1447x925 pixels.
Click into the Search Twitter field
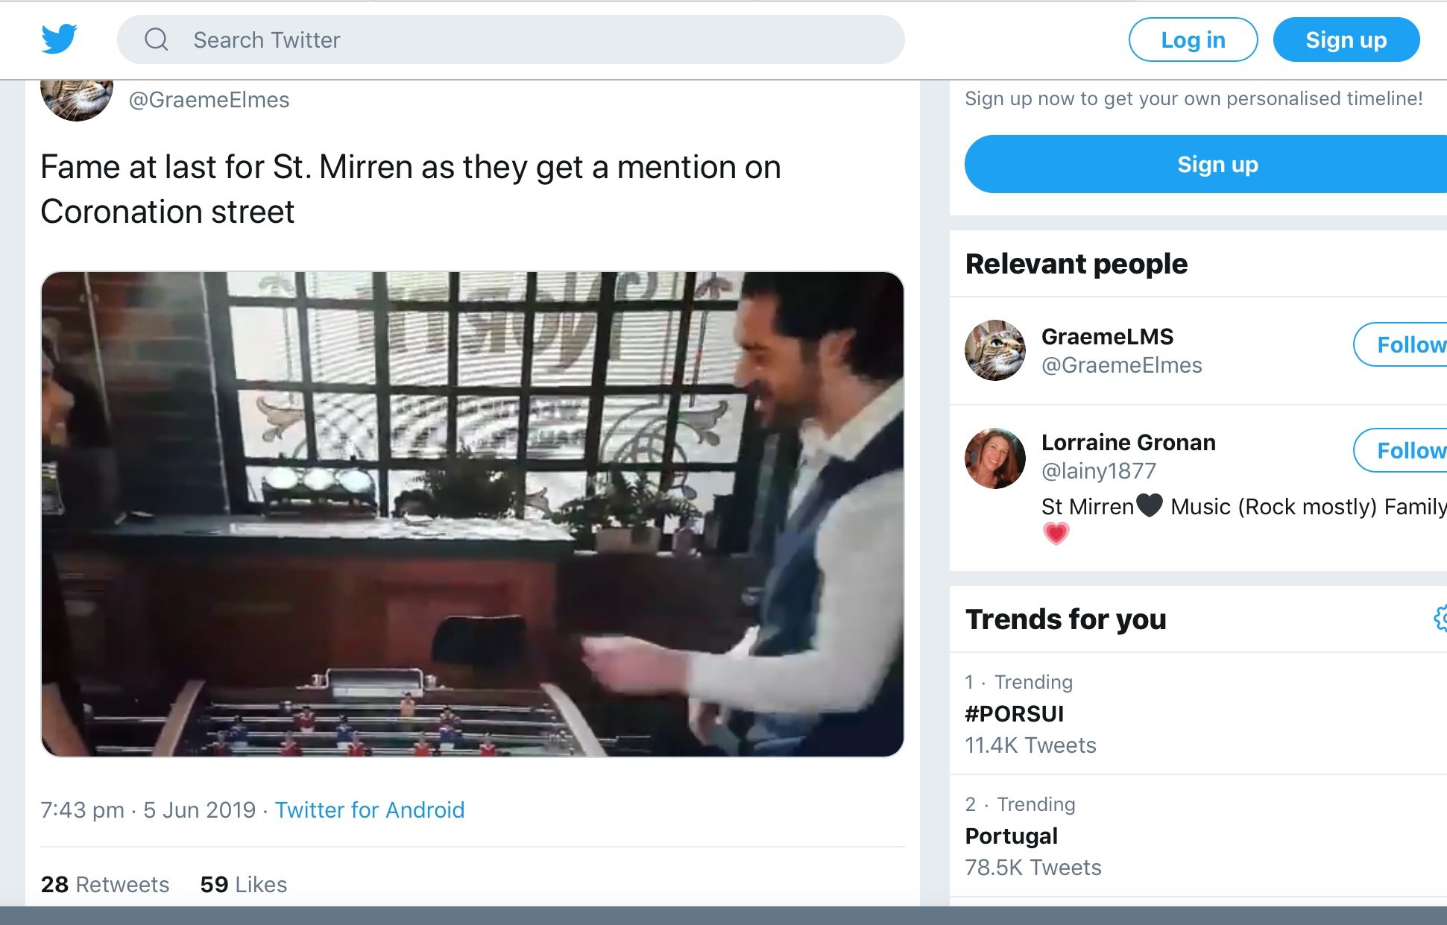(x=511, y=40)
